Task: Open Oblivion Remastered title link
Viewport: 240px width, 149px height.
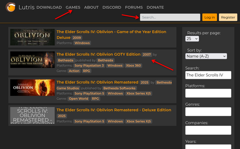Action: point(97,82)
